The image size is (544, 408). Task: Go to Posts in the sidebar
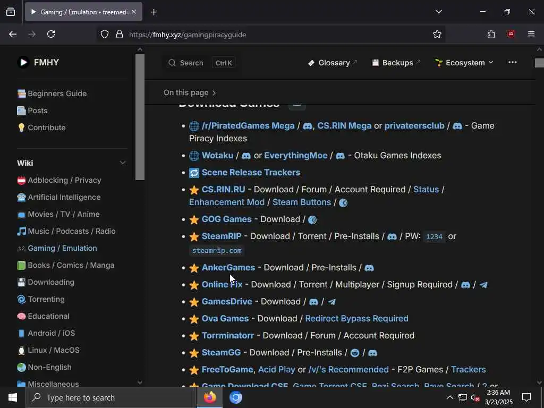pos(32,110)
